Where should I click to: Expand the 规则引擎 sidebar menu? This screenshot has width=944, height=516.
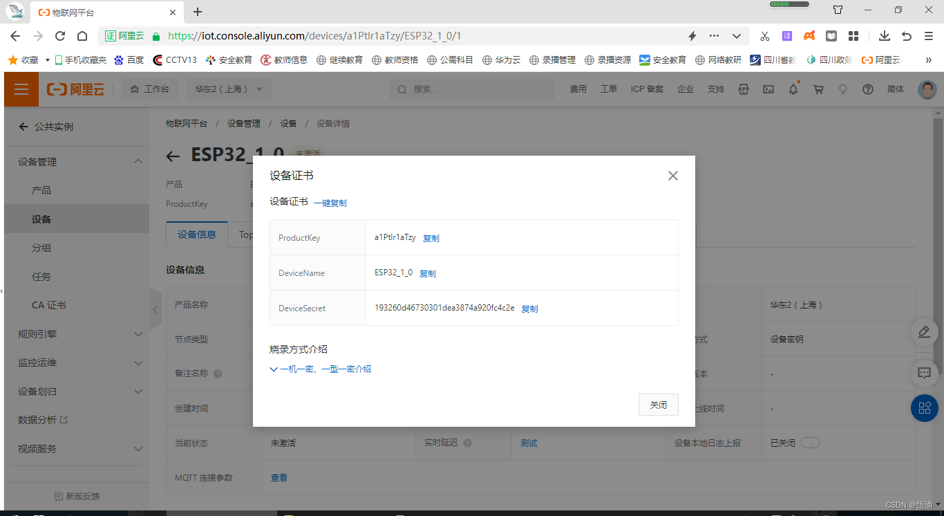pos(76,334)
